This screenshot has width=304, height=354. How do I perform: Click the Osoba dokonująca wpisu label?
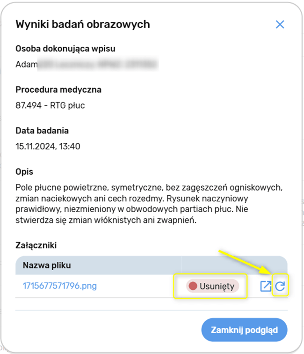(65, 48)
